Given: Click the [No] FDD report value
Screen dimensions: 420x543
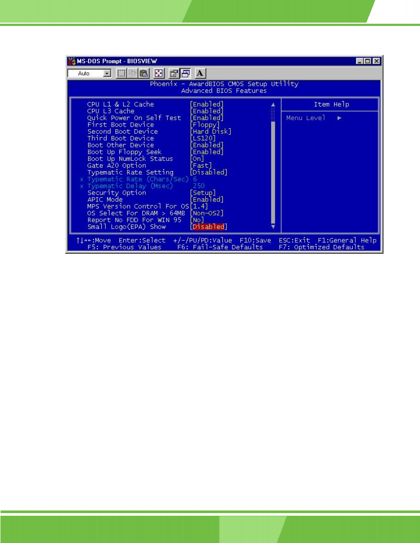Looking at the screenshot, I should coord(197,220).
